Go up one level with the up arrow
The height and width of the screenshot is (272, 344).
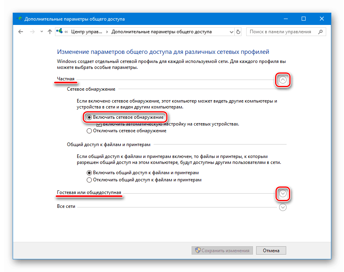[x=50, y=32]
